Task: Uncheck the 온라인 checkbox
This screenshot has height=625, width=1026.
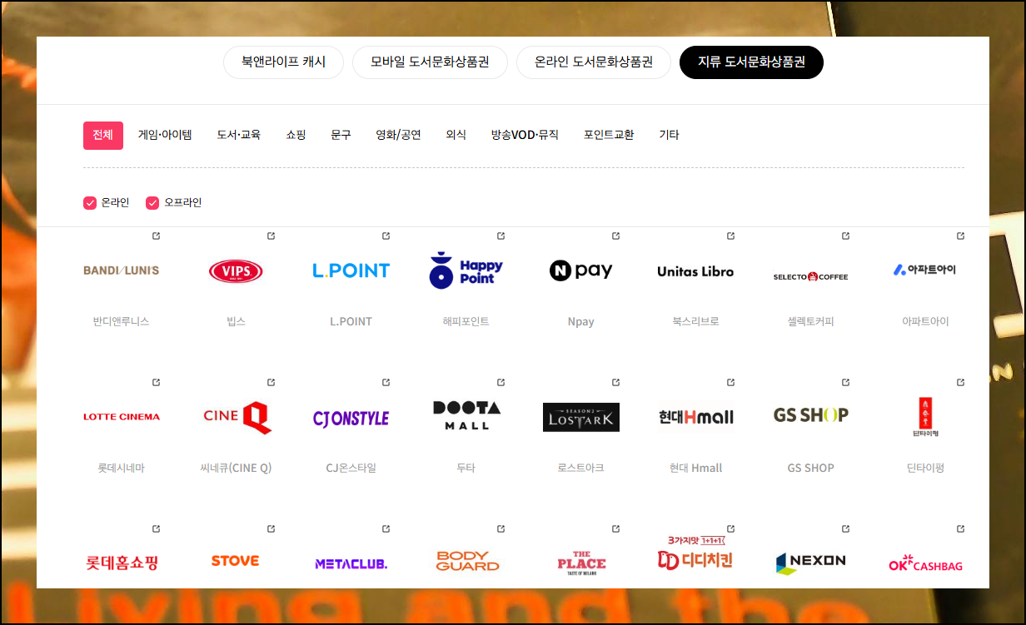Action: 90,203
